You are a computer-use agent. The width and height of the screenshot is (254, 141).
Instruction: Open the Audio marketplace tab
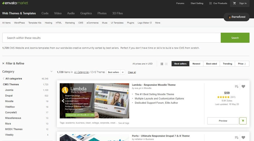click(x=71, y=13)
